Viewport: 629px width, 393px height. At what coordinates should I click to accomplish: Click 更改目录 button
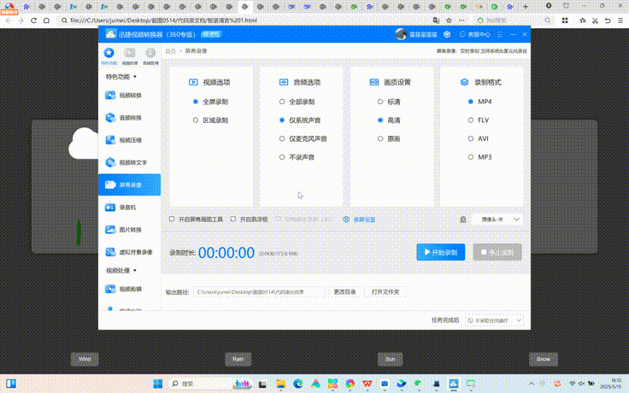tap(344, 292)
